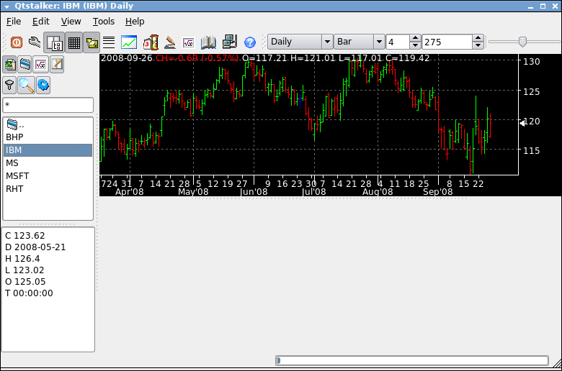The width and height of the screenshot is (562, 371).
Task: Click the 130 price scale label
Action: coord(532,62)
